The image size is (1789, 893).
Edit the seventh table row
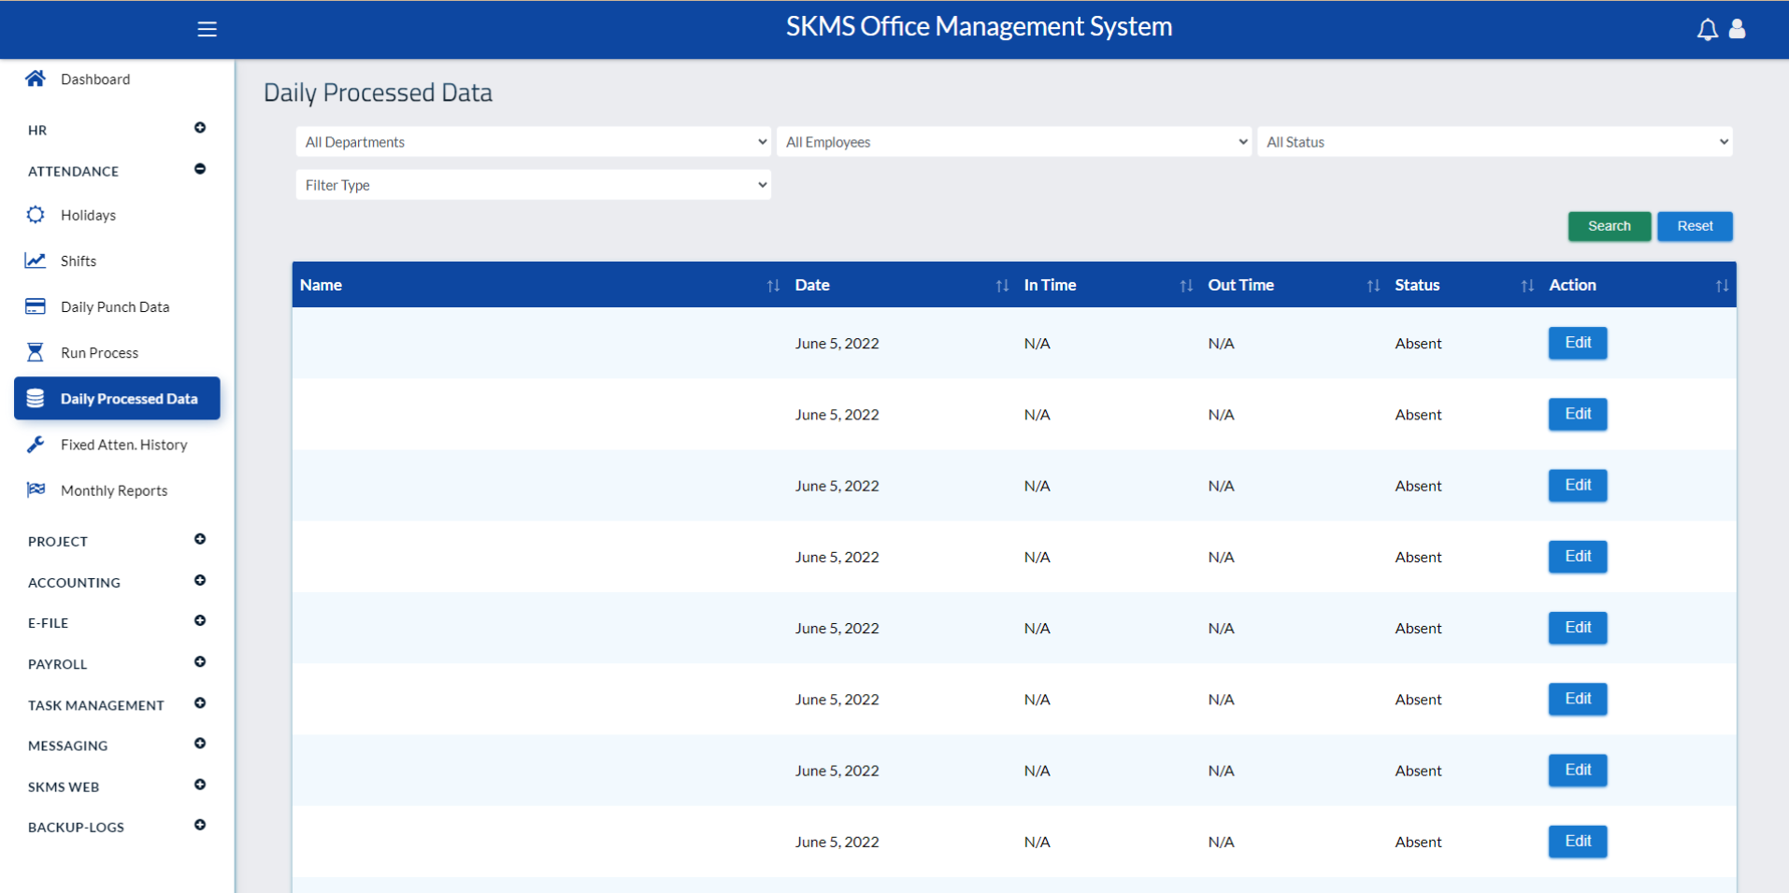[x=1578, y=770]
